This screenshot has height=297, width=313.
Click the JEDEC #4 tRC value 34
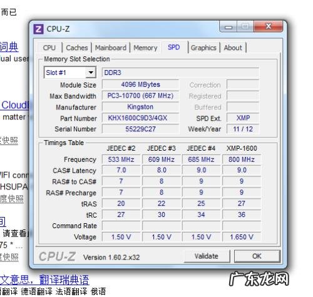tap(201, 214)
